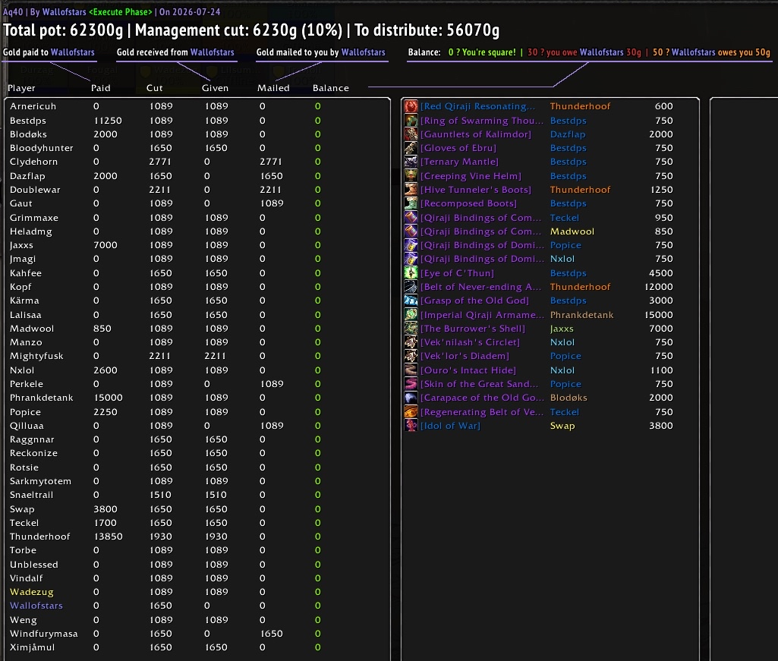The width and height of the screenshot is (778, 661).
Task: Click the Given column header
Action: coord(215,88)
